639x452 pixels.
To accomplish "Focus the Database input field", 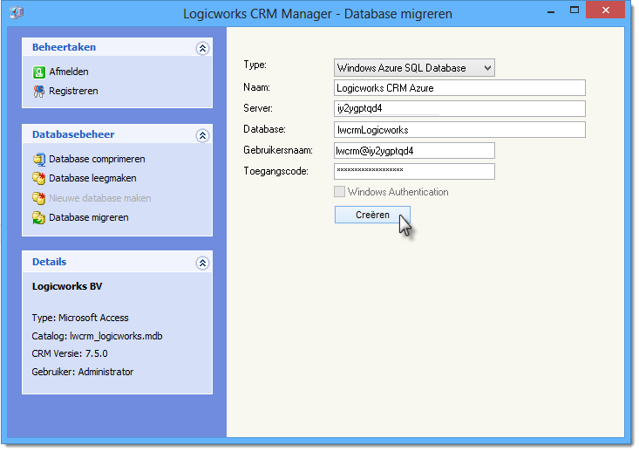I will coord(459,130).
